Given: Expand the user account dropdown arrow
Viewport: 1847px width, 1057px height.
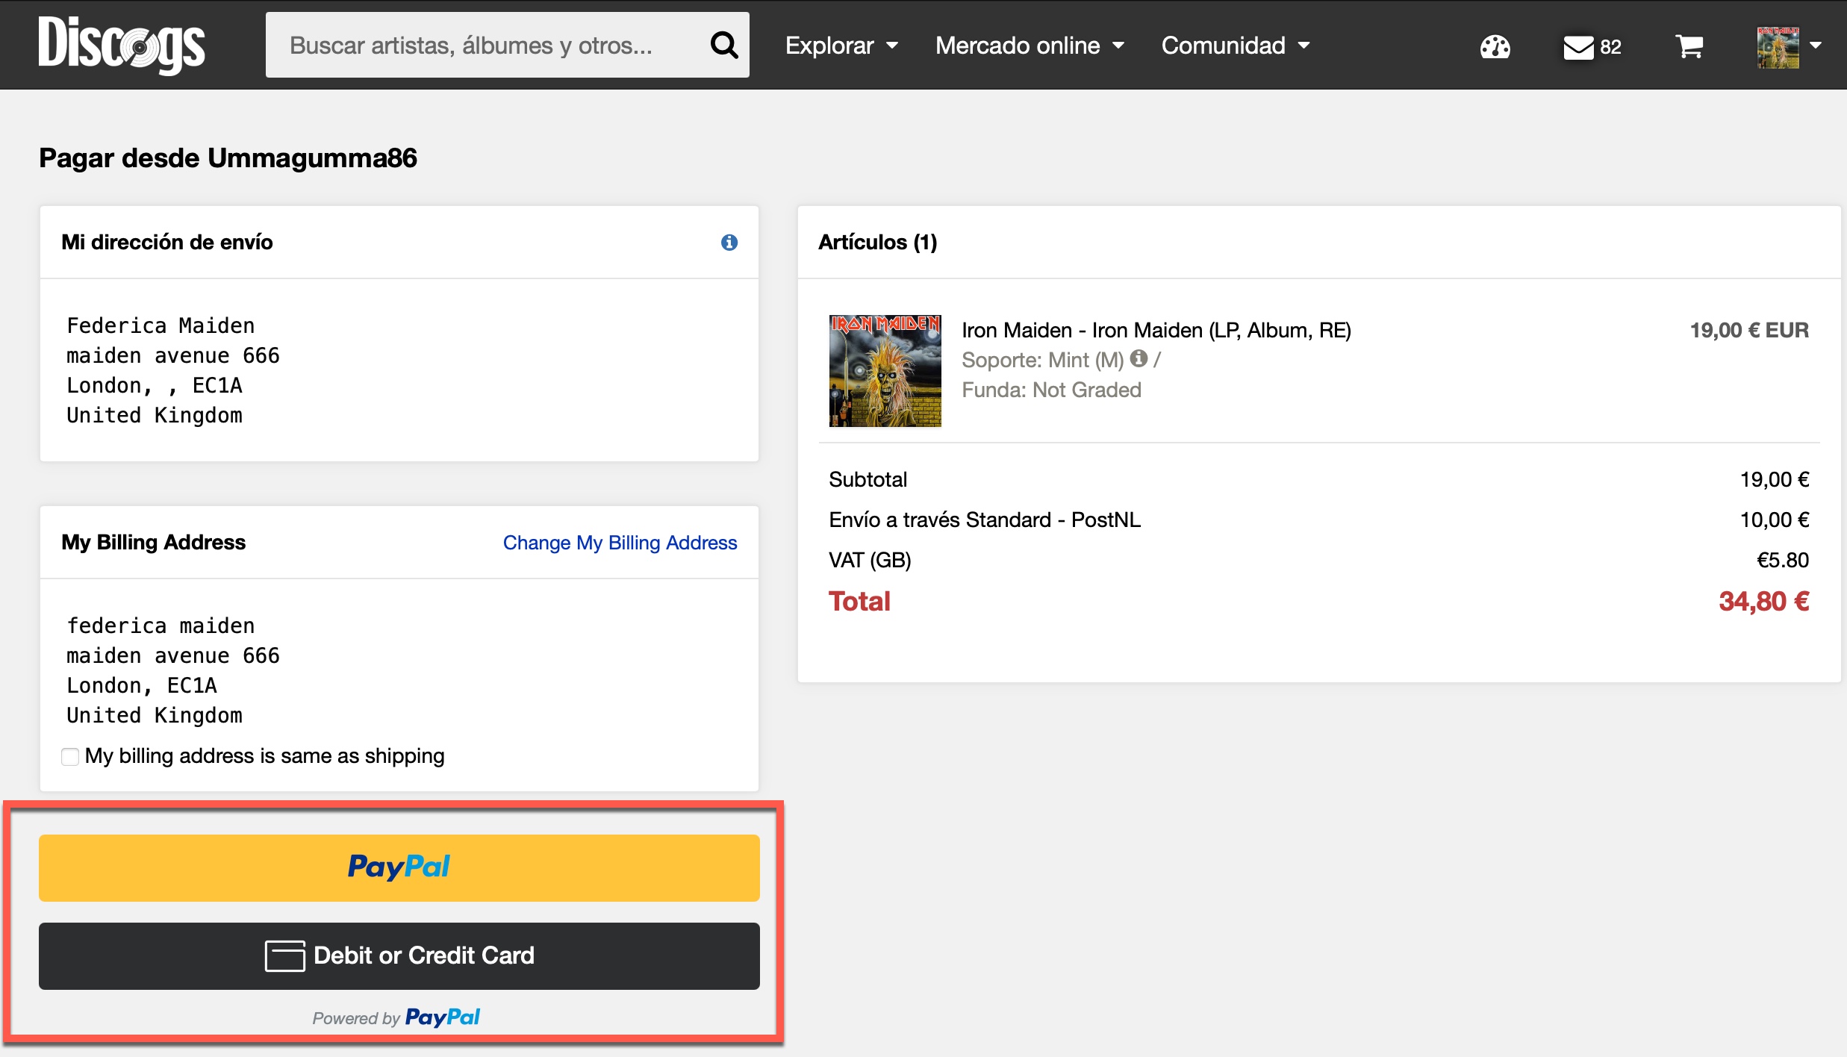Looking at the screenshot, I should 1816,46.
